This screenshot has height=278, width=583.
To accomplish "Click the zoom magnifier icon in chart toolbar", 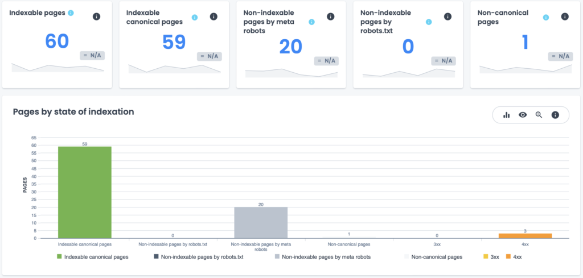I will click(x=539, y=115).
